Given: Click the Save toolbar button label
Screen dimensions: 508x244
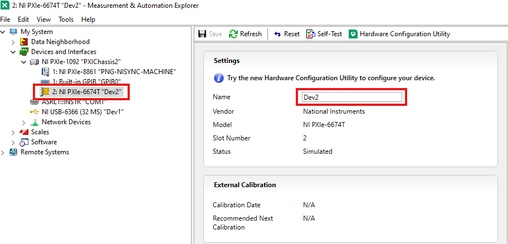Looking at the screenshot, I should pos(216,34).
